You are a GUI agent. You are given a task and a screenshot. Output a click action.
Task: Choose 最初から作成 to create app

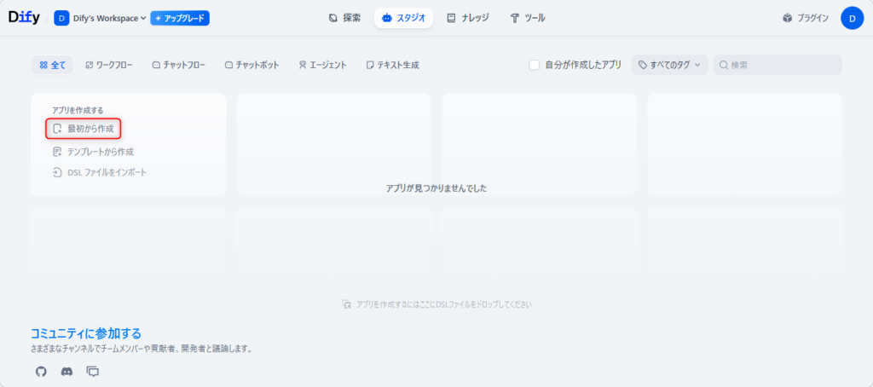(84, 129)
